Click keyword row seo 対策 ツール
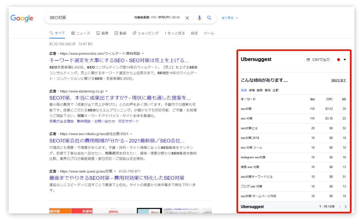 click(294, 148)
